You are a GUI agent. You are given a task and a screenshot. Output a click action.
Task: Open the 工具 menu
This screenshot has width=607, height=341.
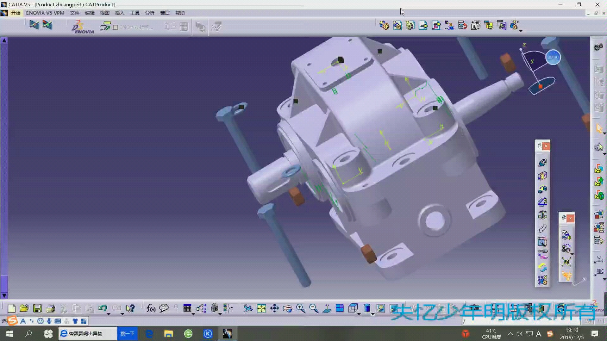(134, 13)
